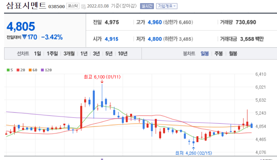Click the 전일 value 4,975
Screen dimensions: 277x160
(x=112, y=22)
